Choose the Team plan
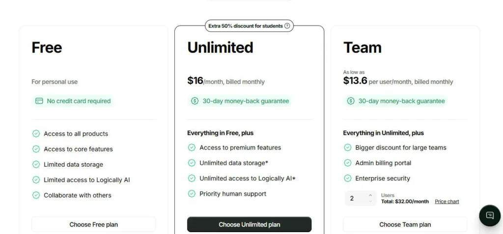This screenshot has height=234, width=503. (x=405, y=225)
